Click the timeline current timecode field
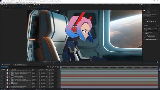The image size is (160, 90). point(4,66)
